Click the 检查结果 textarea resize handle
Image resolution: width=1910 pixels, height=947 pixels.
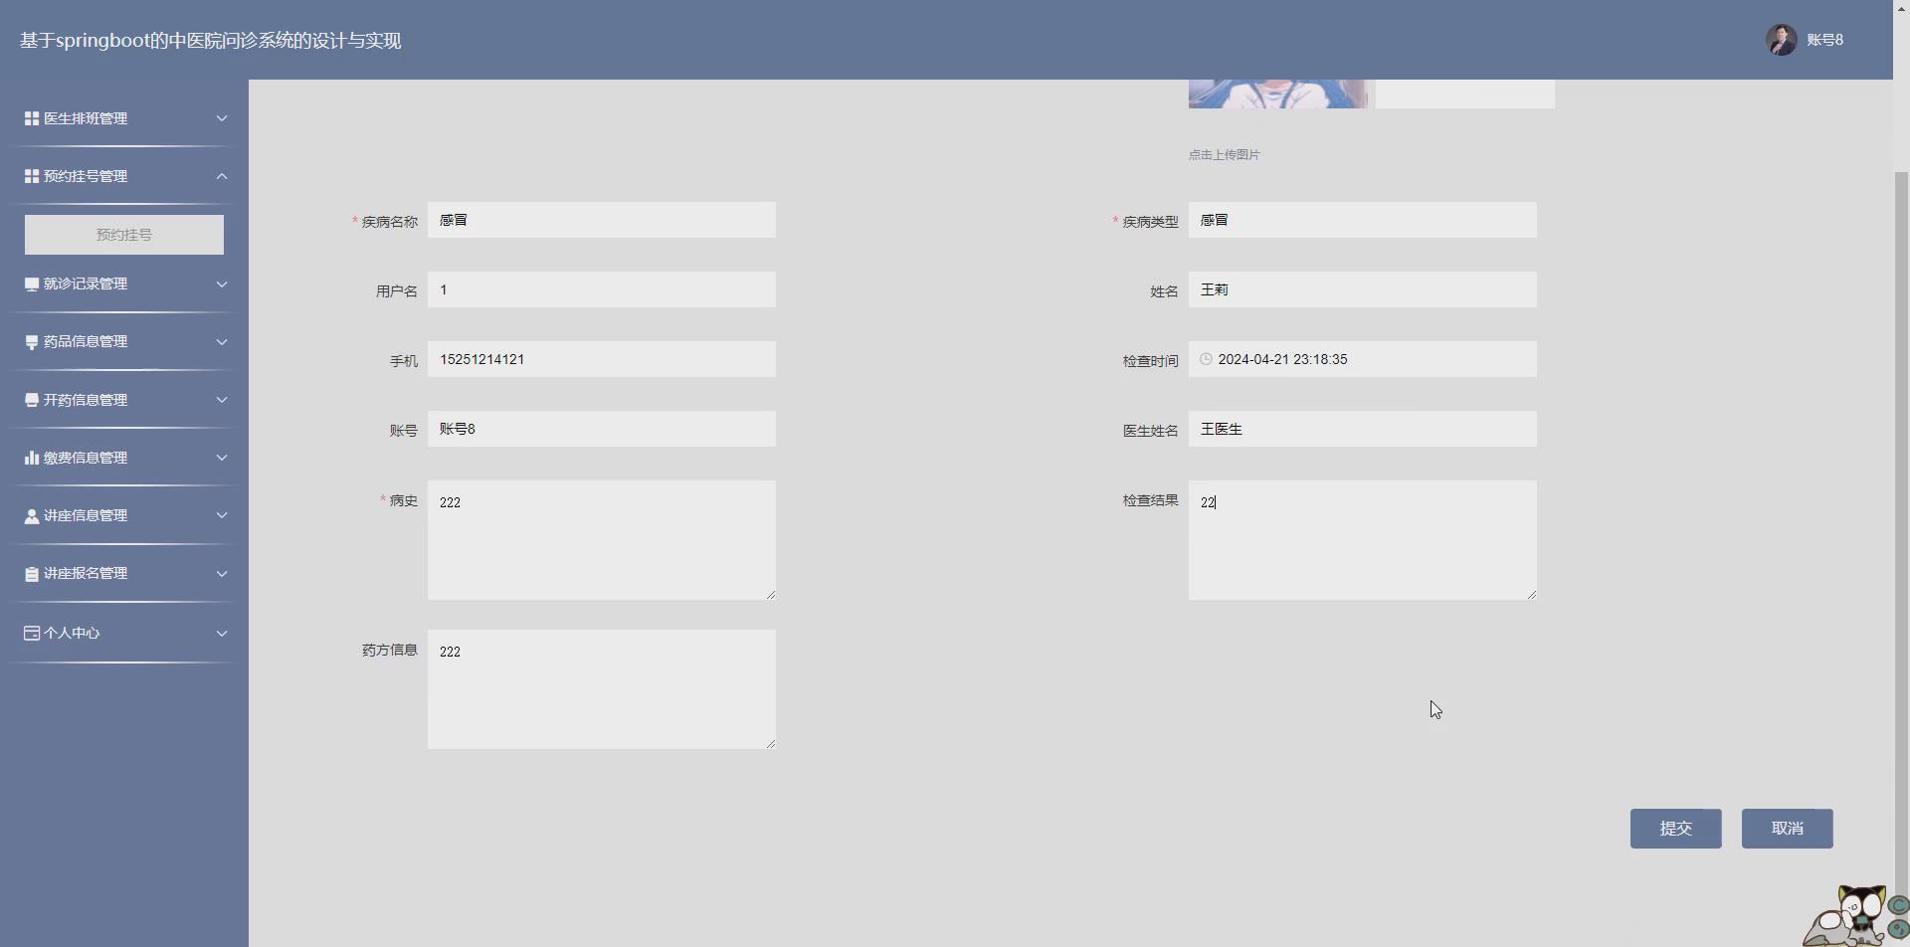(1532, 595)
